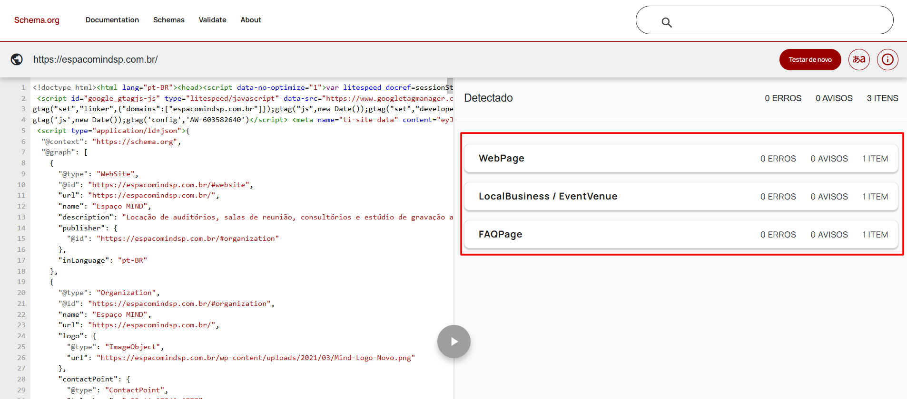Screen dimensions: 907x399
Task: Click the 0 ERROS summary count
Action: coord(783,98)
